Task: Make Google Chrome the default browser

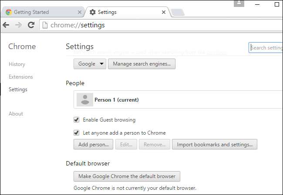Action: [127, 176]
